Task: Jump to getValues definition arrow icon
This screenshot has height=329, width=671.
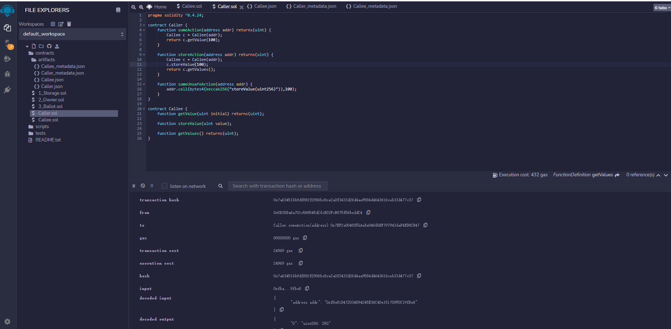Action: (x=617, y=175)
